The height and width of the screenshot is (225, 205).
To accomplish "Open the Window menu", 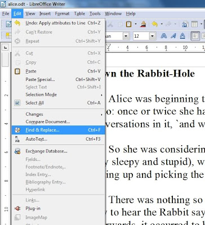I will click(x=113, y=13).
